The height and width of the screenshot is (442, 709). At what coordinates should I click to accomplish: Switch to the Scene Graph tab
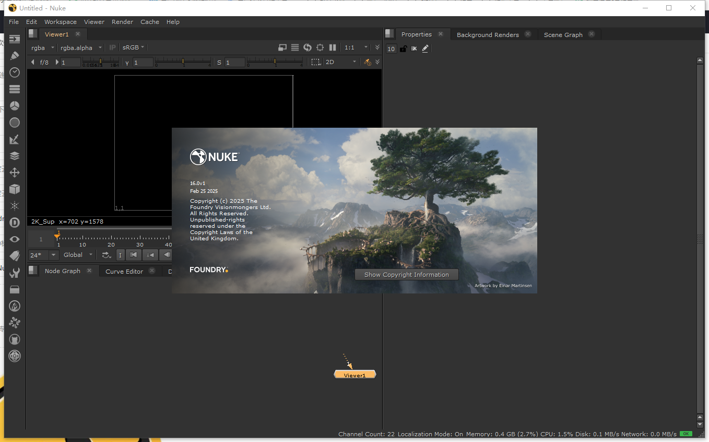(563, 35)
